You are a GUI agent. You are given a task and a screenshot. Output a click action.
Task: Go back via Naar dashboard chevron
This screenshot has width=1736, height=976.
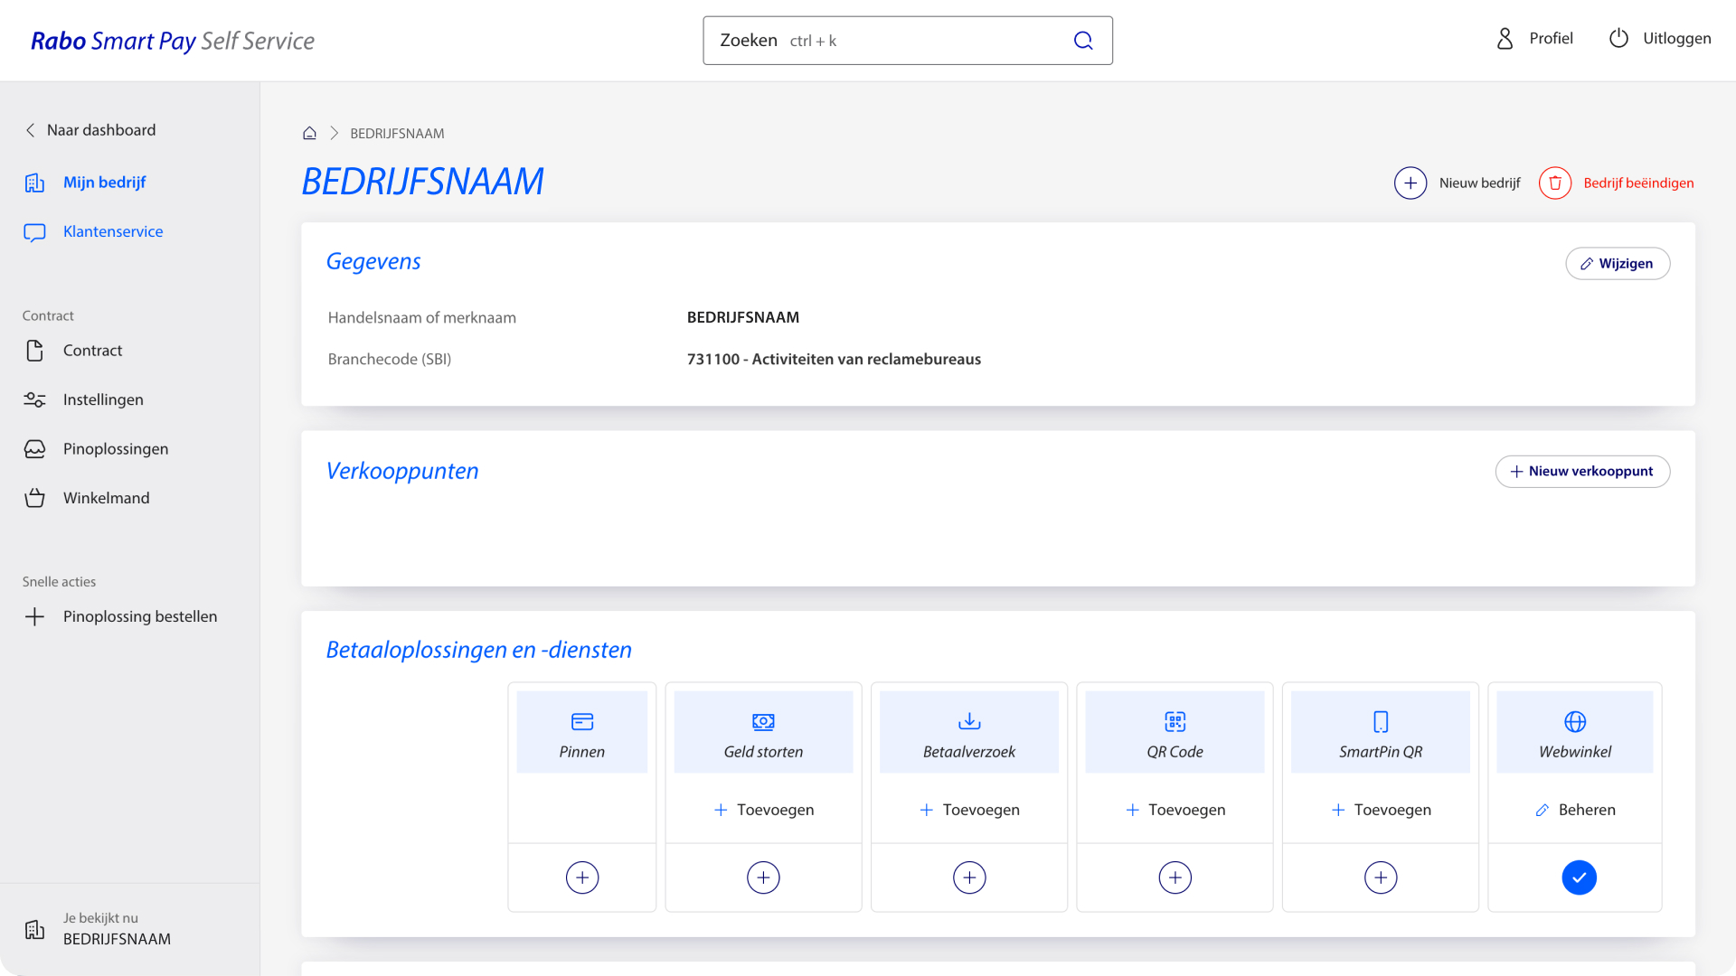[31, 130]
